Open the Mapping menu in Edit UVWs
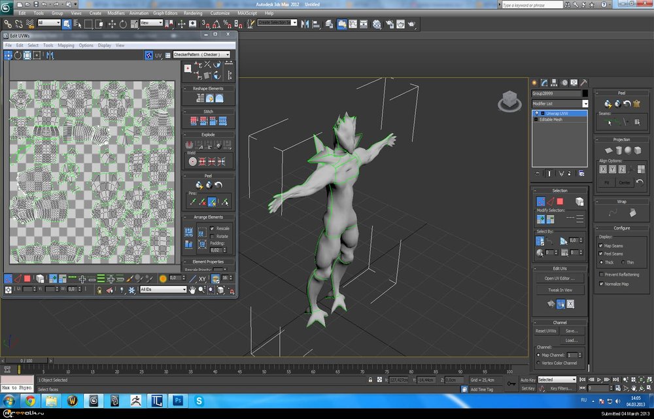Viewport: 654px width, 419px height. tap(66, 46)
